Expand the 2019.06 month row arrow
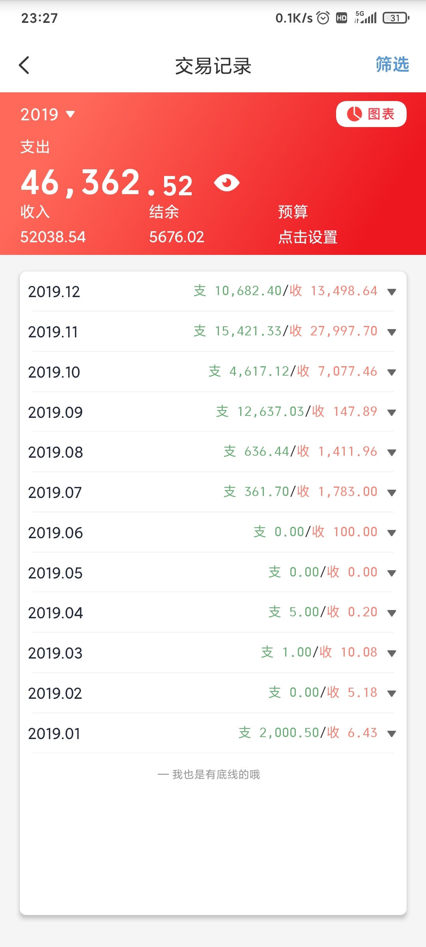The height and width of the screenshot is (947, 426). point(392,533)
